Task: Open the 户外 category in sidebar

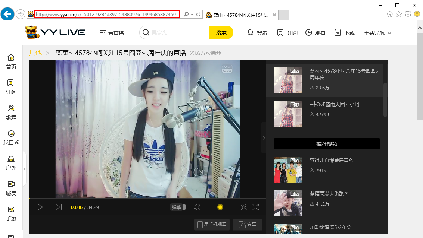Action: 11,163
